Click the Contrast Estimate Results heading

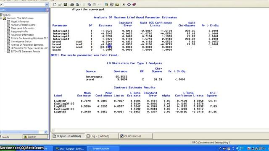click(134, 88)
